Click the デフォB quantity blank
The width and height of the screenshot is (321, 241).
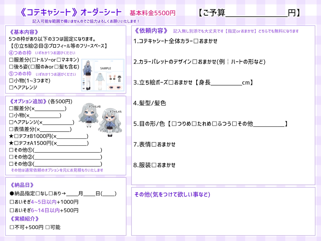coord(72,136)
